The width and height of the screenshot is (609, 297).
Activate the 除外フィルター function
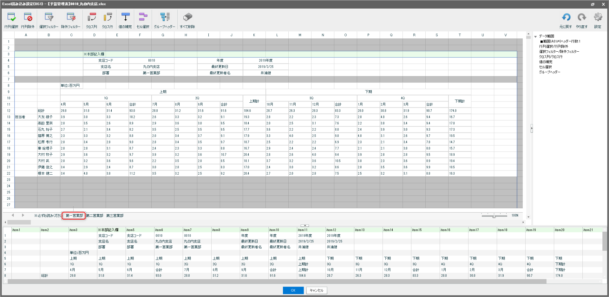click(x=71, y=20)
